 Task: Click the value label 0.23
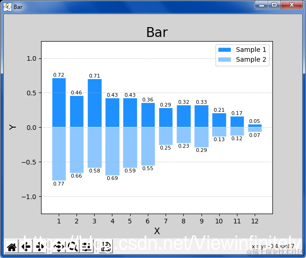[x=184, y=146]
